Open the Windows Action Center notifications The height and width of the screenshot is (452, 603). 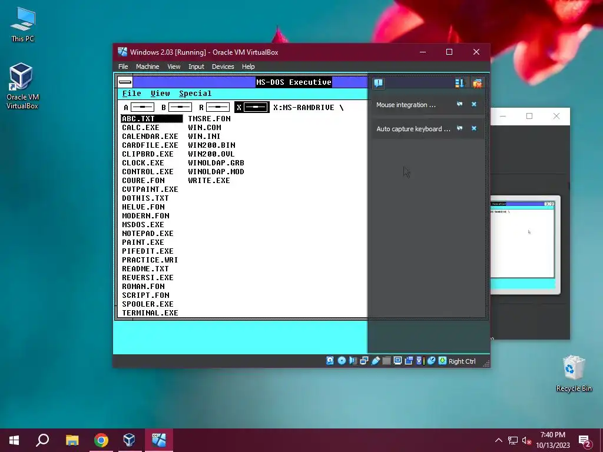pyautogui.click(x=585, y=441)
